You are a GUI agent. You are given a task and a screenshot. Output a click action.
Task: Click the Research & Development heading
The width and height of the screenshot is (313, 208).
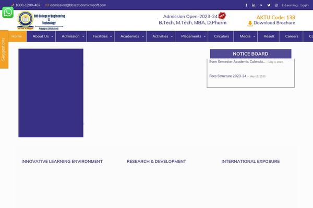tap(156, 161)
